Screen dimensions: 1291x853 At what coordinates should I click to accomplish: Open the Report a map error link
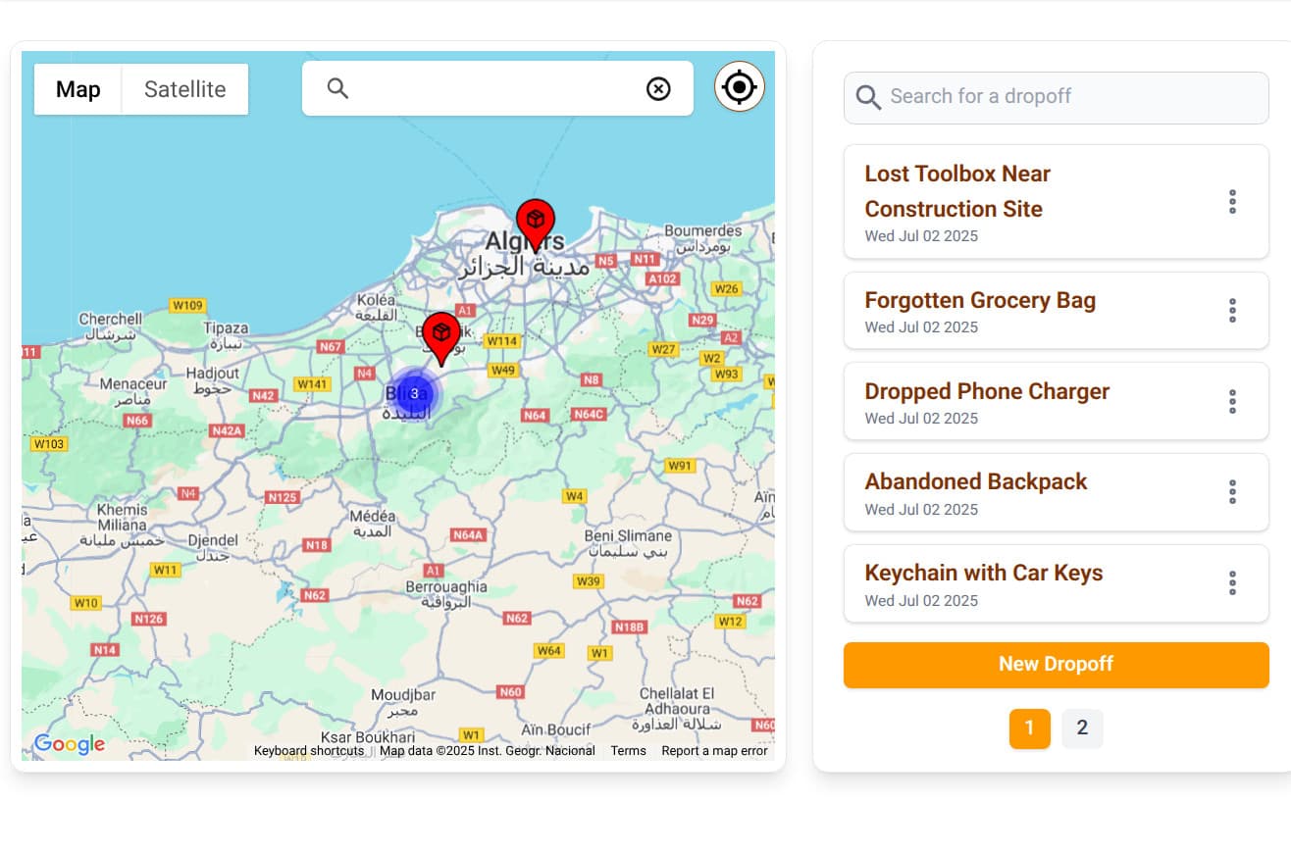pyautogui.click(x=714, y=751)
